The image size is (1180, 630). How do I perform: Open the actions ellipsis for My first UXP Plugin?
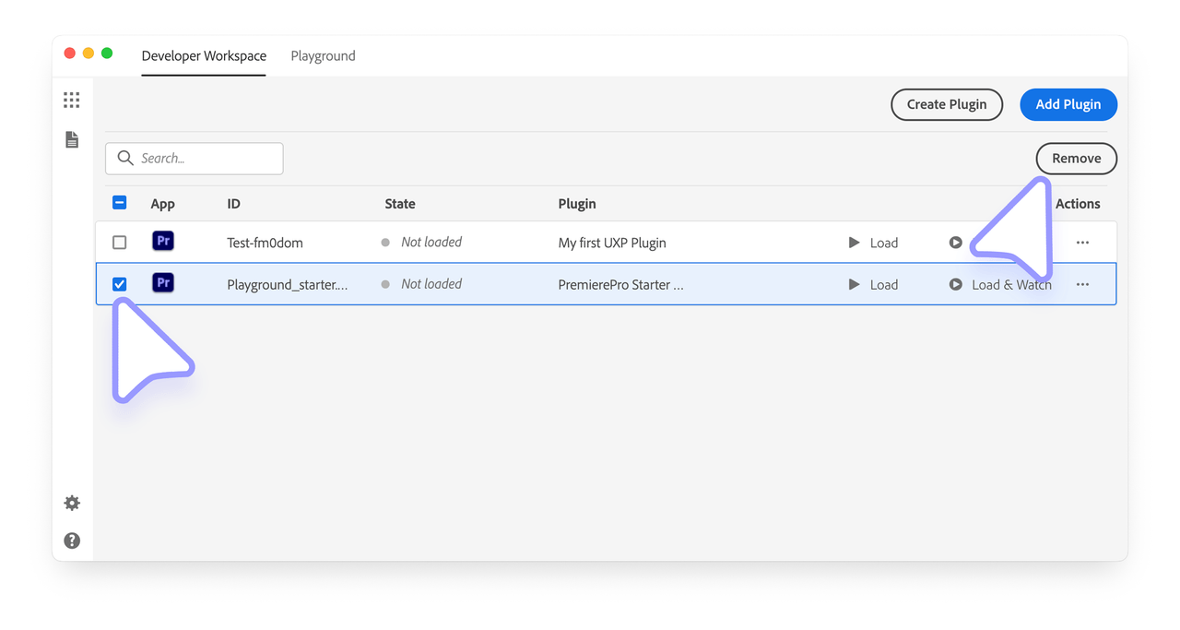pyautogui.click(x=1082, y=242)
